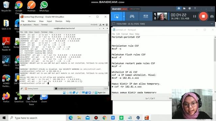Screen dimensions: 216x121
Task: Select Bandicam screen recording mode
Action: [x=116, y=16]
